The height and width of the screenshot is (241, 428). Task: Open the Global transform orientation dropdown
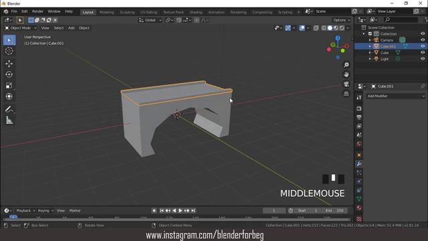click(150, 20)
